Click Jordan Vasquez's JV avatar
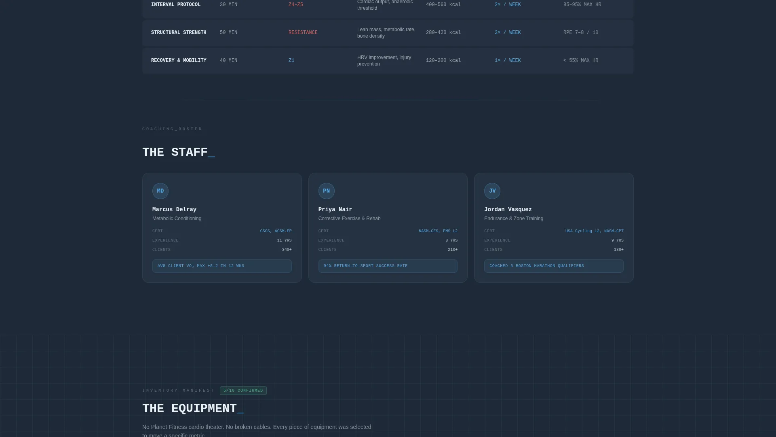The image size is (776, 437). tap(492, 191)
